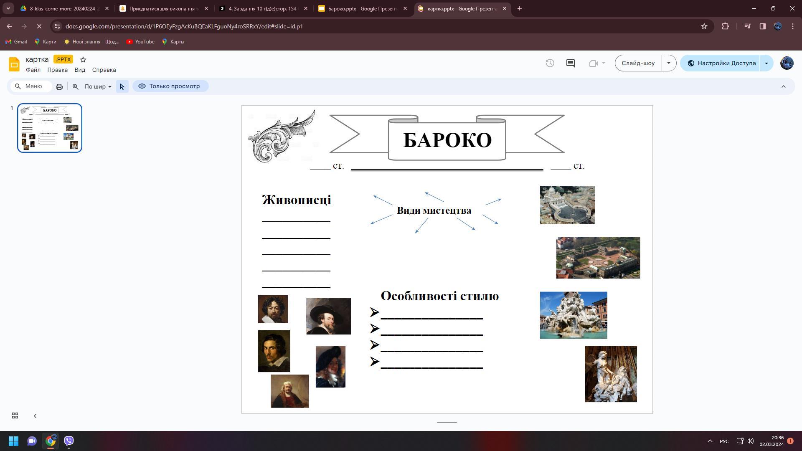Star the presentation named картка
802x451 pixels.
point(83,59)
